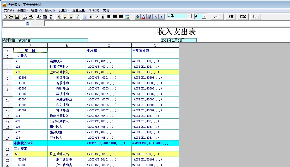Image resolution: width=290 pixels, height=167 pixels.
Task: Click the Sigma sum icon
Action: [x=85, y=17]
